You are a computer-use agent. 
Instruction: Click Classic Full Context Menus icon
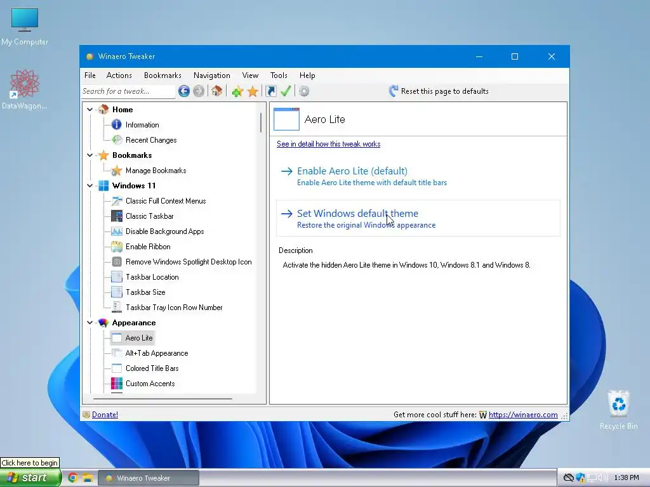point(117,201)
